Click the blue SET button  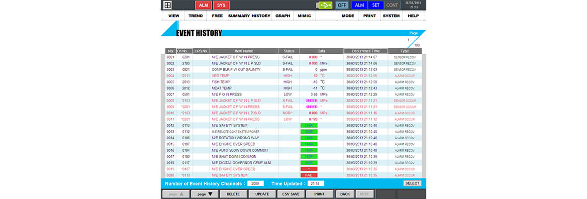(376, 5)
